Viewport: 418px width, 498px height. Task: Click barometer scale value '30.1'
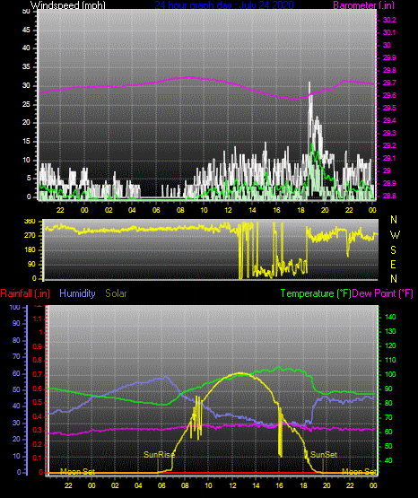(x=389, y=32)
